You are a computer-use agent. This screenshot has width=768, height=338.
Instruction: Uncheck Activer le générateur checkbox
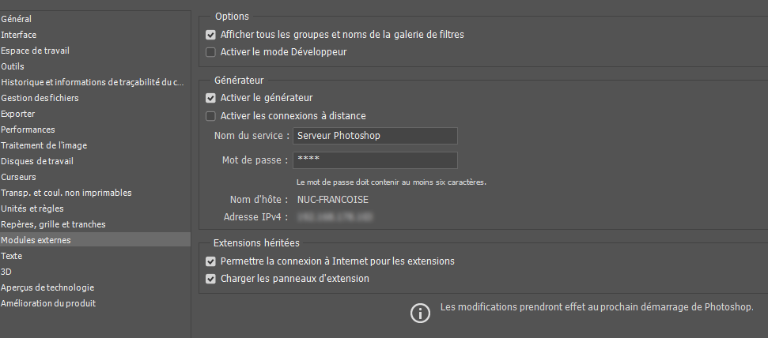coord(210,98)
